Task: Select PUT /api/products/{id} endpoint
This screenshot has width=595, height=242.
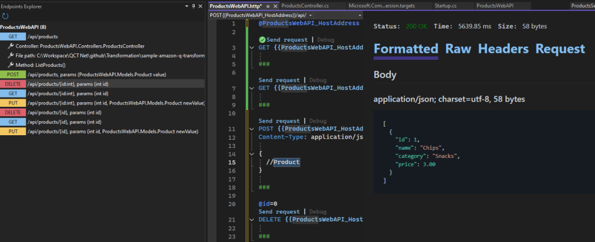Action: click(102, 131)
